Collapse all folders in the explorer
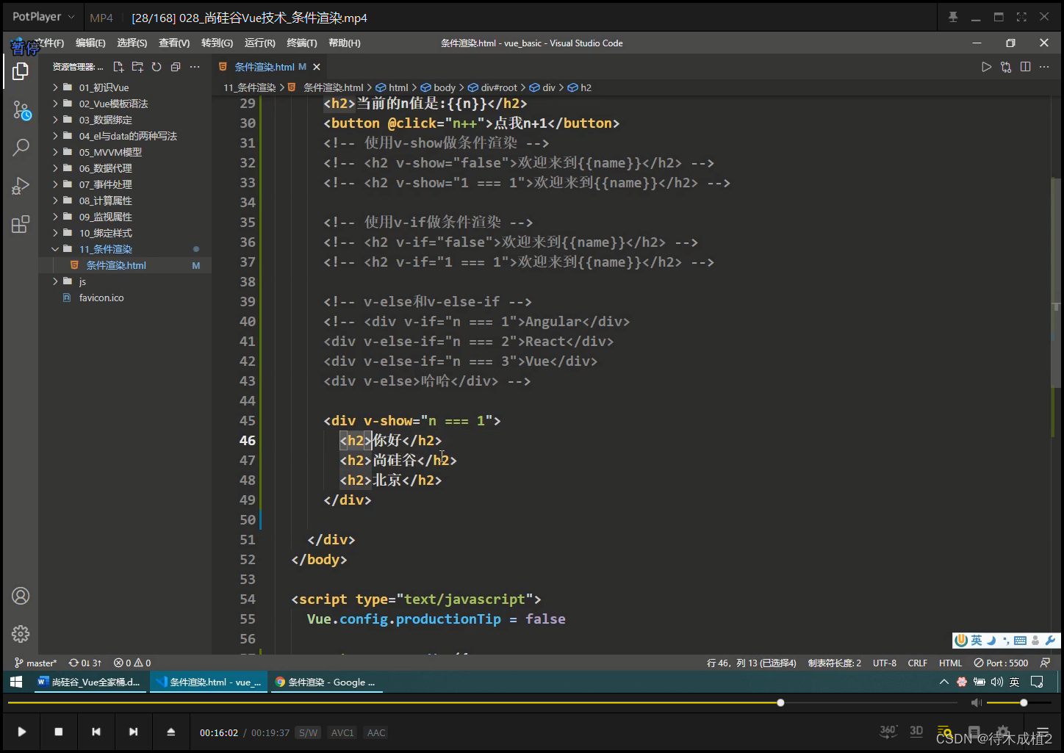This screenshot has width=1064, height=753. coord(176,67)
